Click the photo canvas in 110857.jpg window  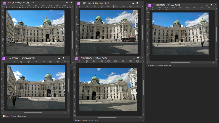click(x=181, y=33)
